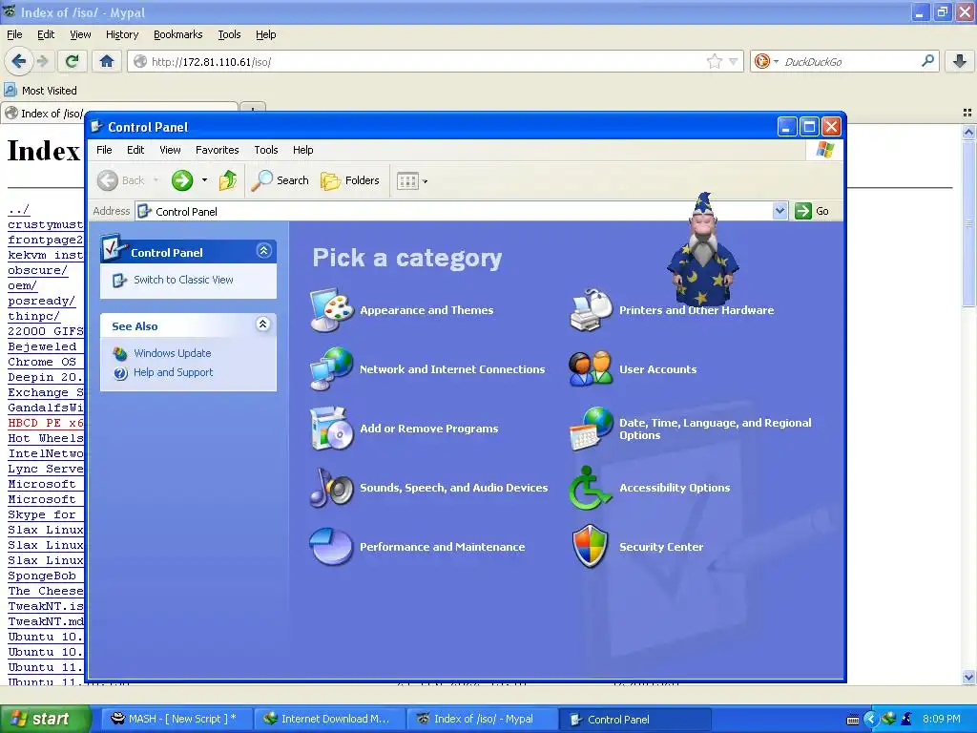The image size is (977, 733).
Task: Open the obscure/ directory link
Action: tap(37, 270)
